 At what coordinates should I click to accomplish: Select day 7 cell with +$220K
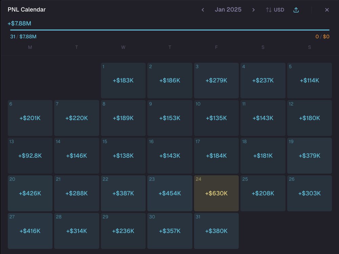tap(77, 118)
